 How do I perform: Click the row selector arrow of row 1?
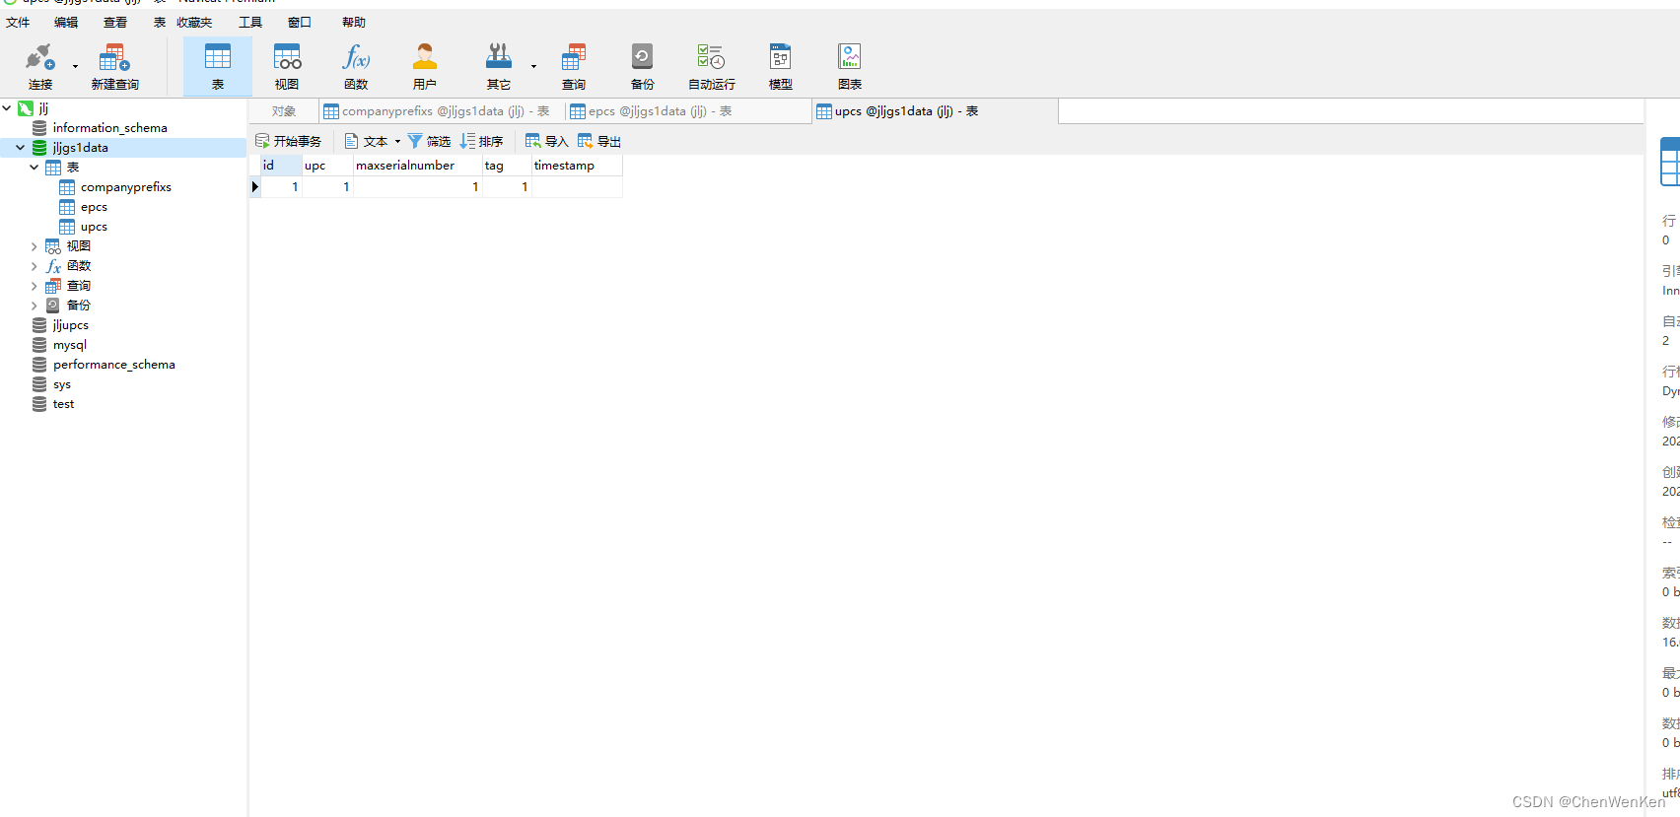254,186
